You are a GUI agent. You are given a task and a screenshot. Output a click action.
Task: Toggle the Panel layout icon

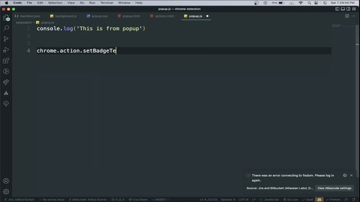point(343,9)
